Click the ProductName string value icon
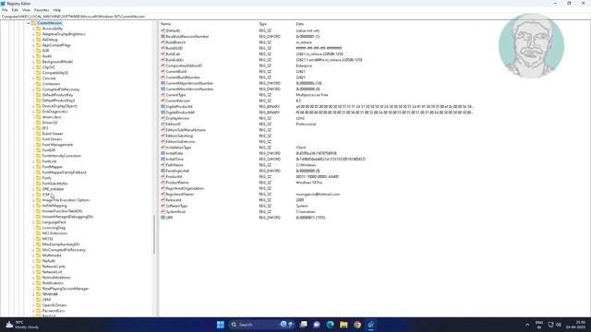The height and width of the screenshot is (332, 591). coord(163,183)
